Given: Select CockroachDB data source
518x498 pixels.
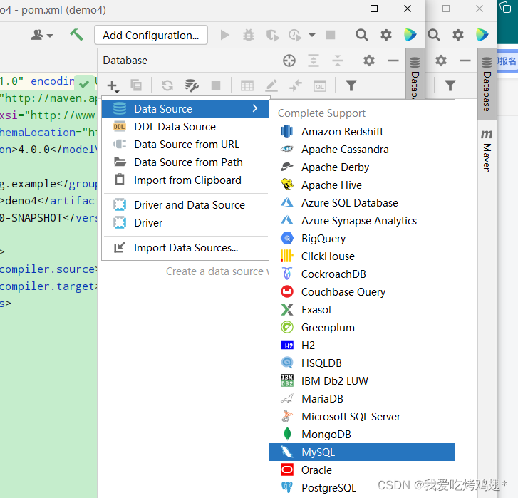Looking at the screenshot, I should pos(362,274).
